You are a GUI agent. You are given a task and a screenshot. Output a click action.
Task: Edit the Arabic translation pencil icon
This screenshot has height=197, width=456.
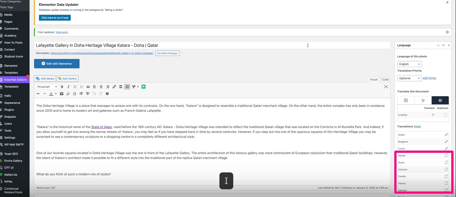click(446, 135)
